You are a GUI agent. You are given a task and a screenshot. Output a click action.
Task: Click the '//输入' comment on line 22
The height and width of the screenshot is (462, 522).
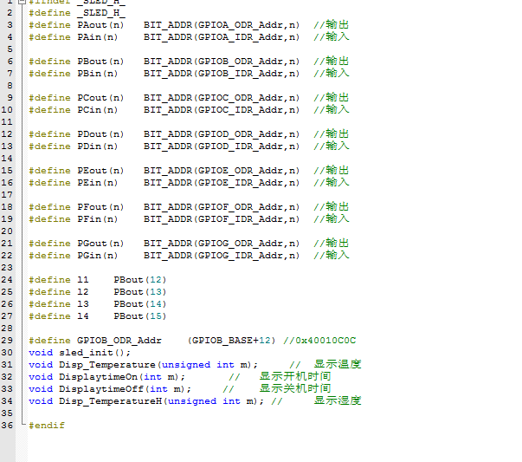(332, 255)
